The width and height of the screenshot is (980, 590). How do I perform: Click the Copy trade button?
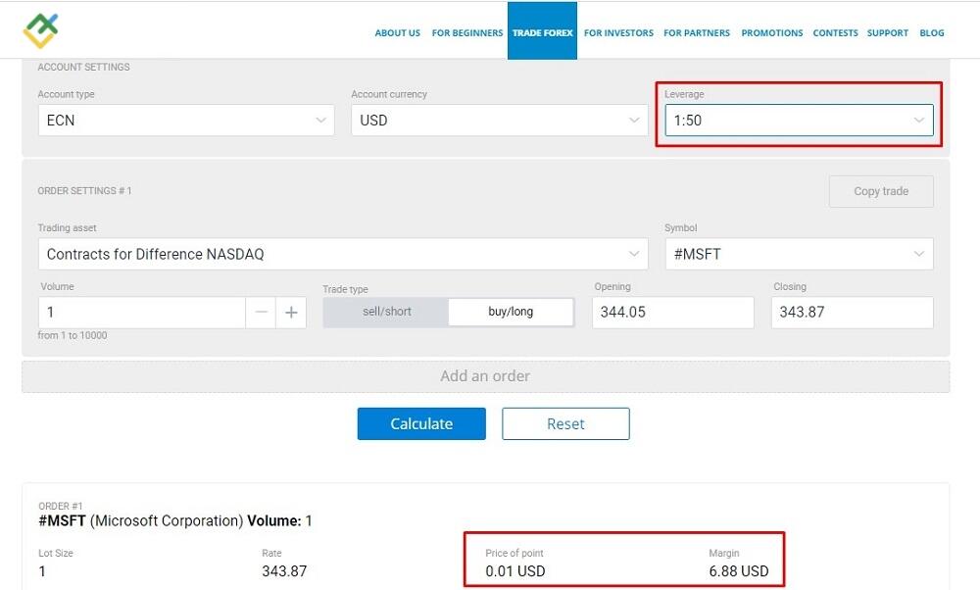pos(880,191)
